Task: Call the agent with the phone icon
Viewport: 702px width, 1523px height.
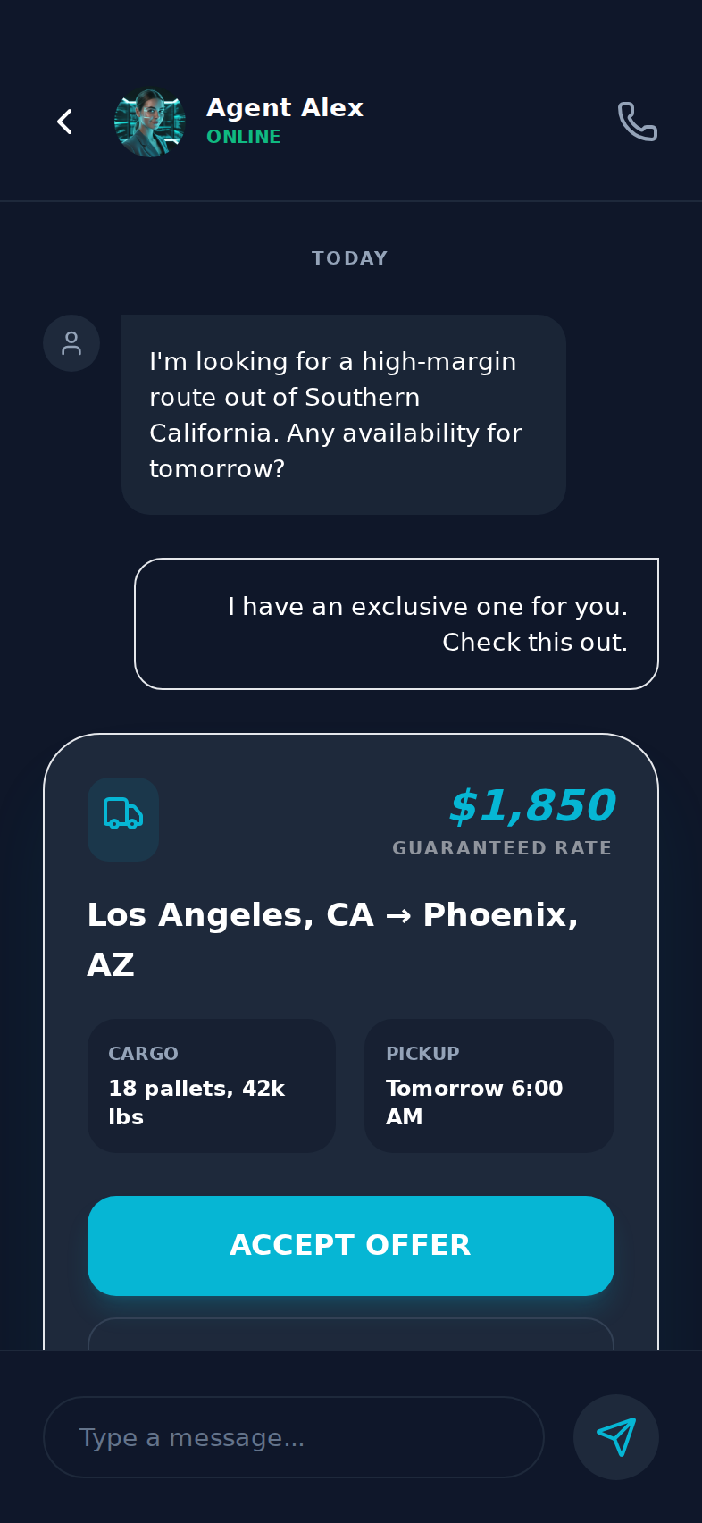Action: (x=637, y=122)
